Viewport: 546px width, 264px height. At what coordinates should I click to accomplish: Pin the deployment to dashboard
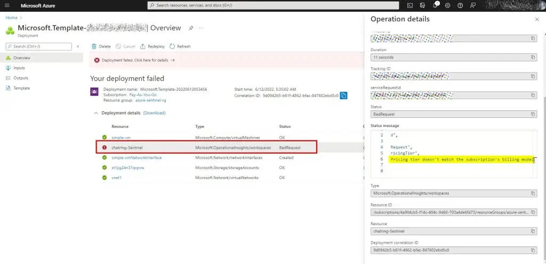[x=191, y=28]
